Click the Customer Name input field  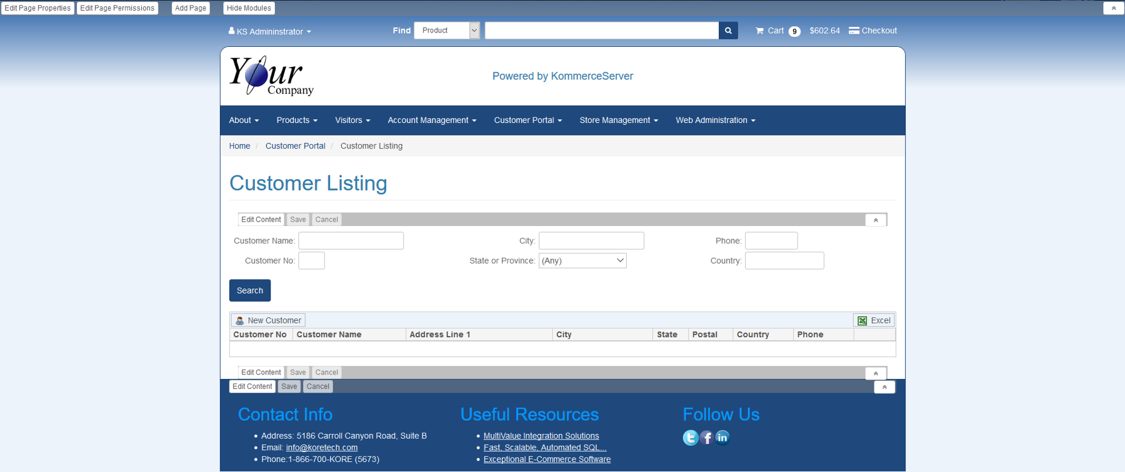pos(351,241)
